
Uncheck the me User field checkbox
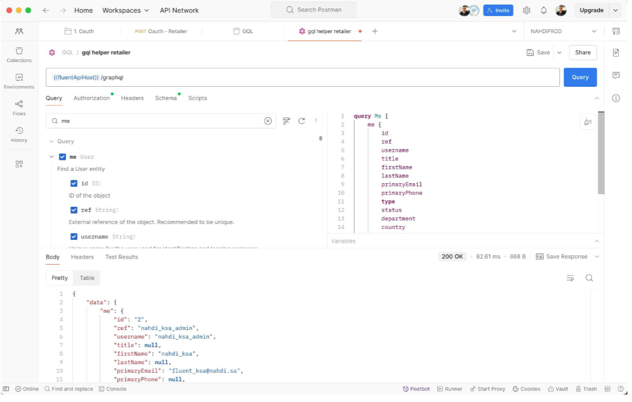pyautogui.click(x=63, y=157)
